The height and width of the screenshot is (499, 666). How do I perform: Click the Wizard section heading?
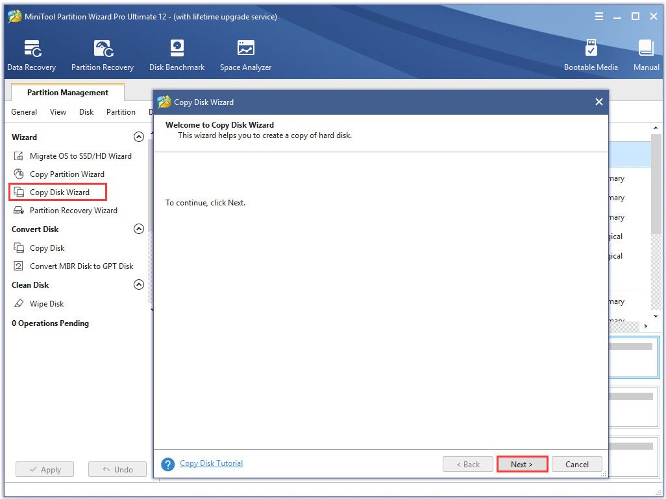click(x=24, y=137)
